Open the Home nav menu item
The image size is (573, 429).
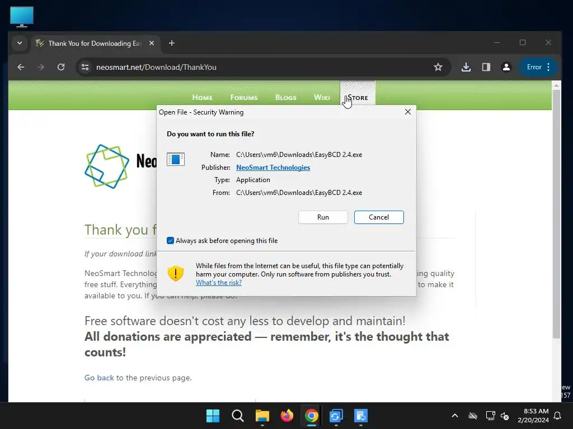[x=202, y=97]
